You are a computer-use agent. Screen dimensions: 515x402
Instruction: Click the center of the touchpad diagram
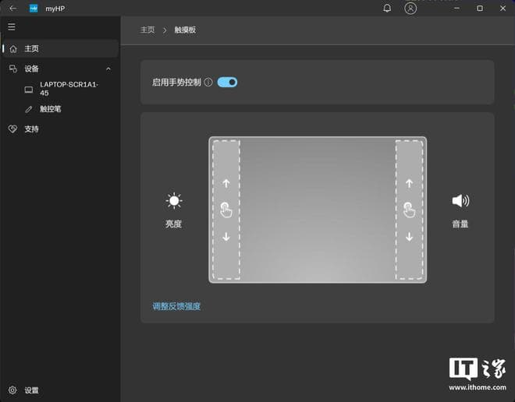(x=318, y=210)
